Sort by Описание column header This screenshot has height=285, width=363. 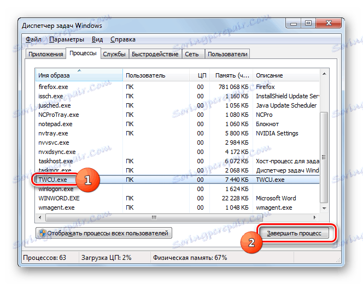coord(286,75)
